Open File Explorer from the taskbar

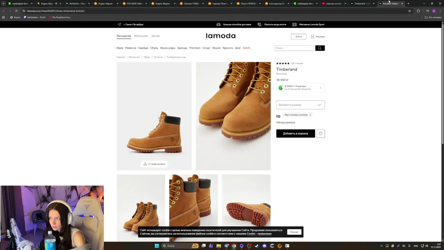coord(219,246)
